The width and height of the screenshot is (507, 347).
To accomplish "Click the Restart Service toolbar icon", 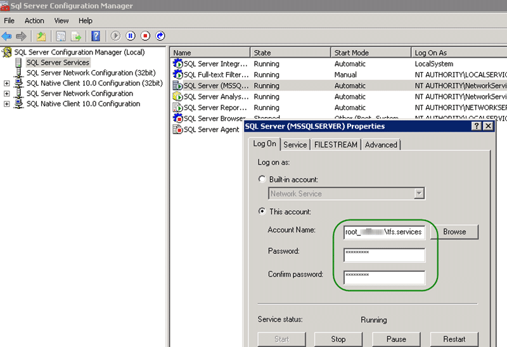I will [x=160, y=36].
